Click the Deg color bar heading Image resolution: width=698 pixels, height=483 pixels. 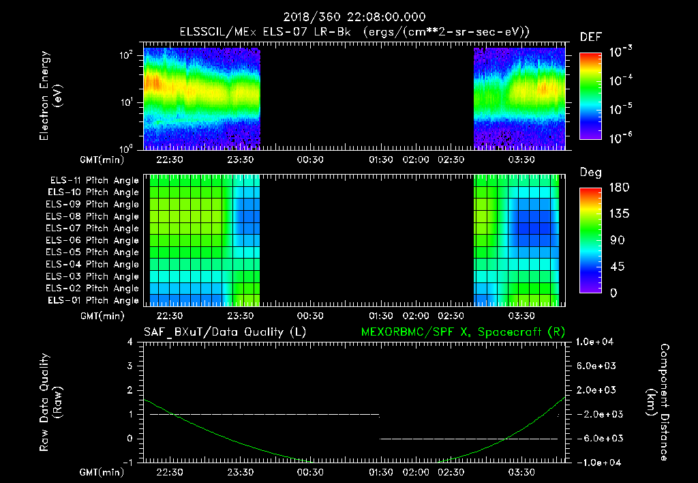tap(590, 173)
